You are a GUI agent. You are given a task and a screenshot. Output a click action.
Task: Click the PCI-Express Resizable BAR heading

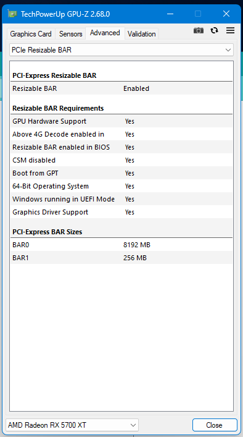click(x=54, y=75)
